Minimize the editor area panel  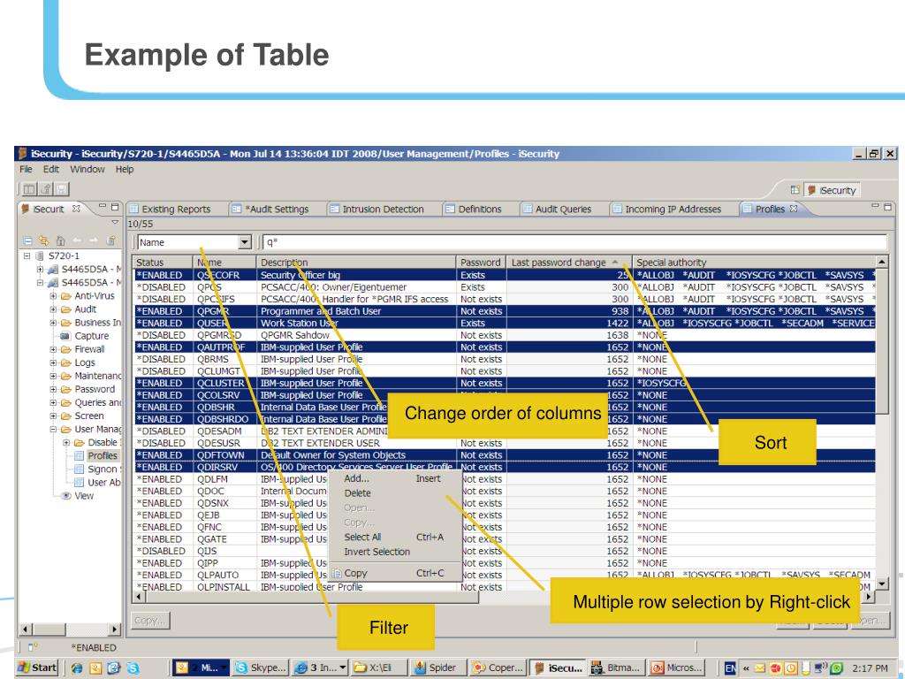[875, 206]
